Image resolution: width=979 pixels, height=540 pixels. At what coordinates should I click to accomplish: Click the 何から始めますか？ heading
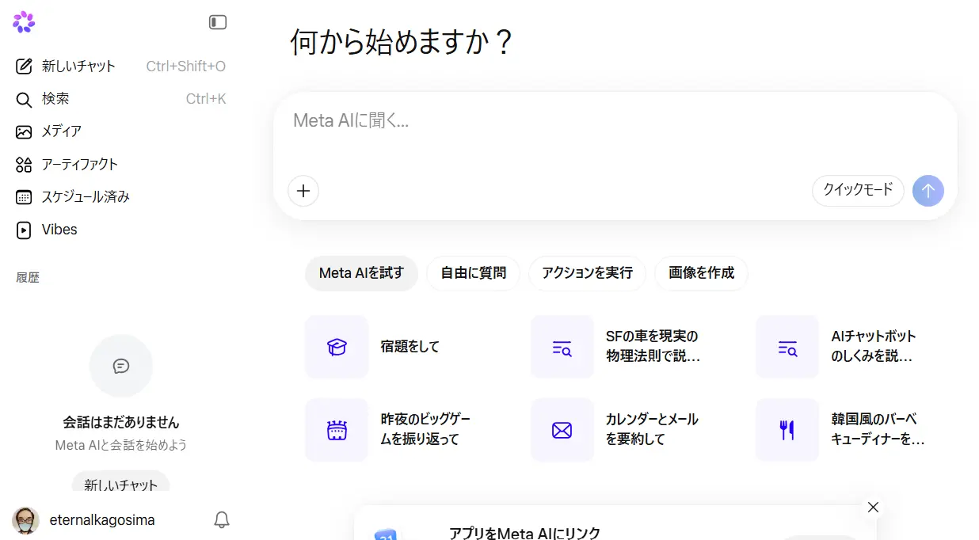click(x=402, y=41)
